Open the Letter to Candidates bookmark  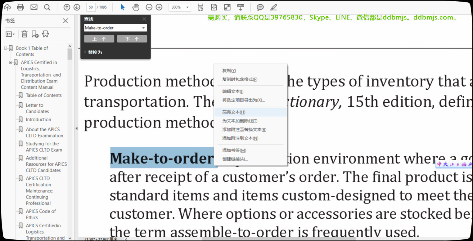38,108
